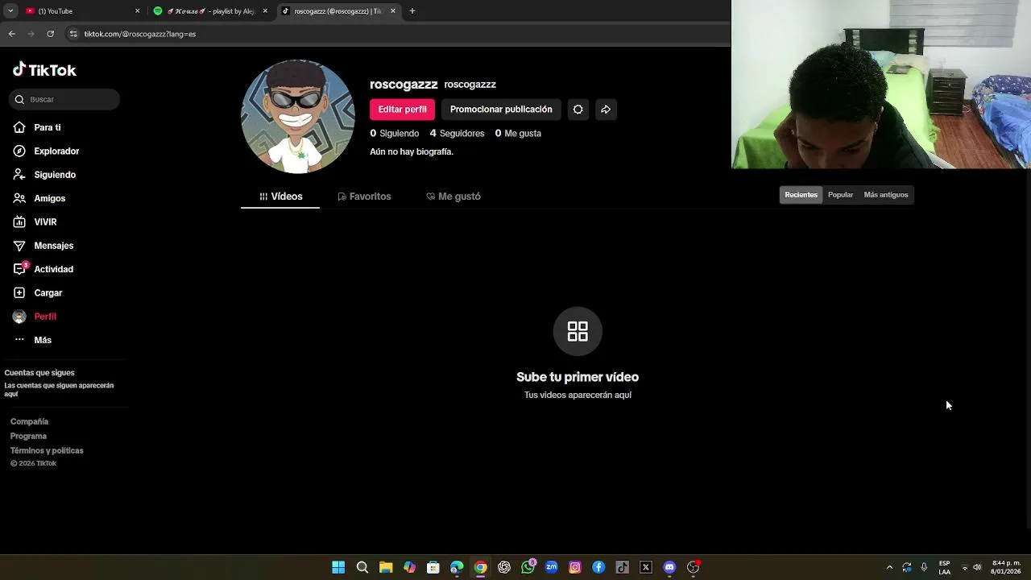This screenshot has width=1031, height=580.
Task: Open the Siguiendo count
Action: point(394,133)
